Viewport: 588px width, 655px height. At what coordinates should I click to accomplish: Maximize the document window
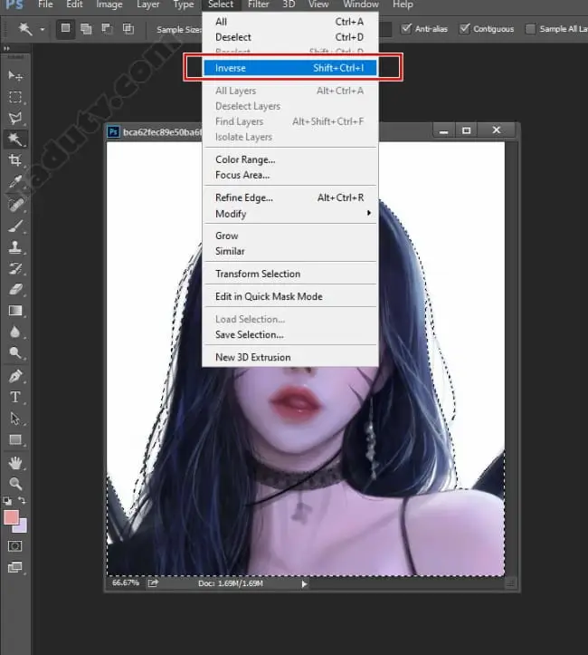[x=466, y=130]
